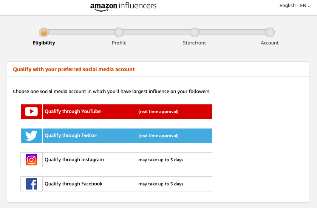Viewport: 317px width, 208px height.
Task: Click the Amazon Influencers logo
Action: pyautogui.click(x=123, y=6)
